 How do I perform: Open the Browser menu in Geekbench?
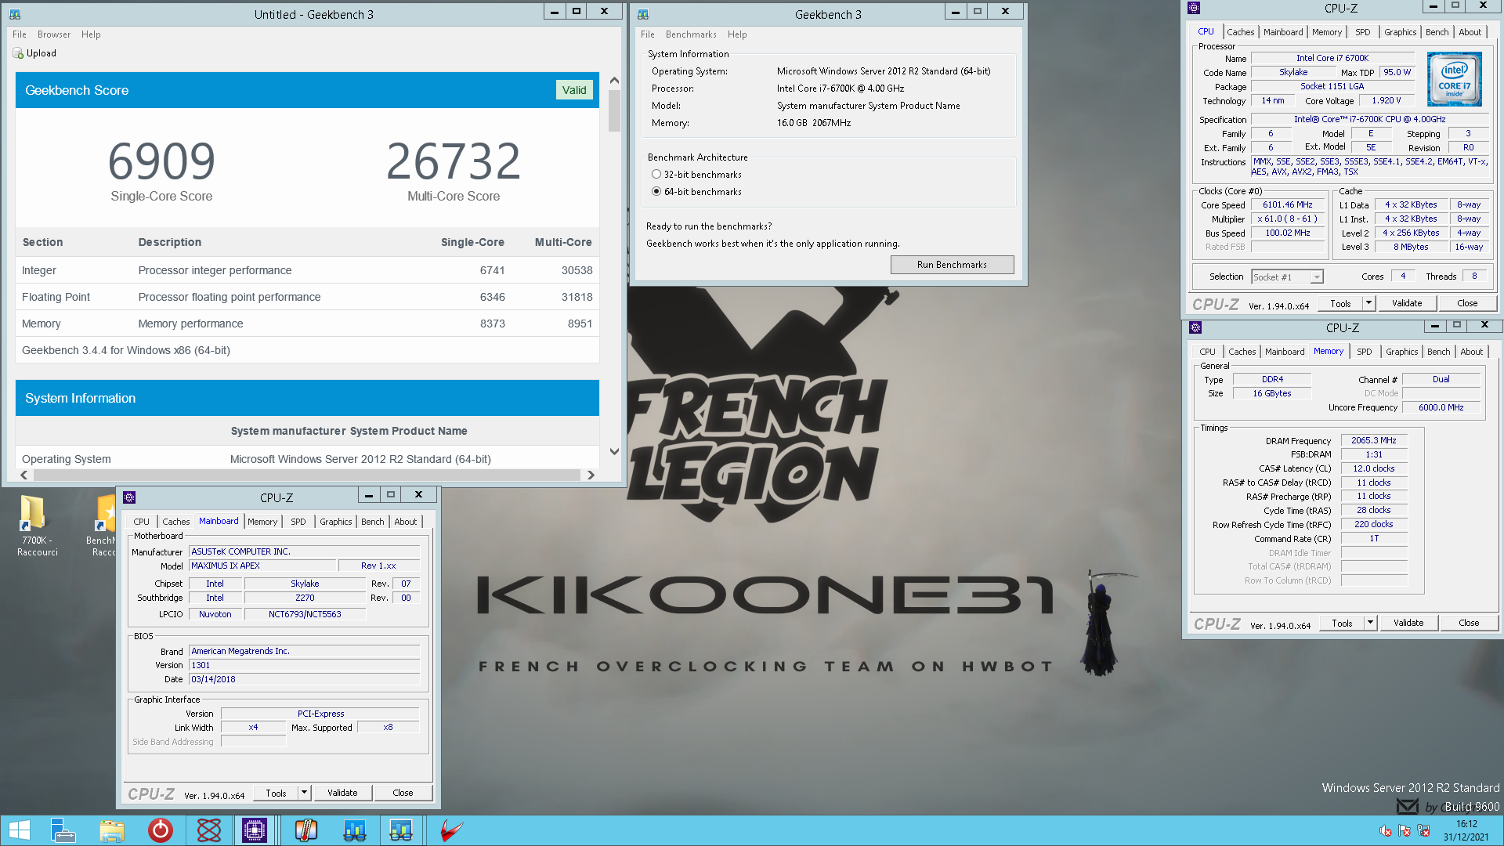click(x=54, y=34)
